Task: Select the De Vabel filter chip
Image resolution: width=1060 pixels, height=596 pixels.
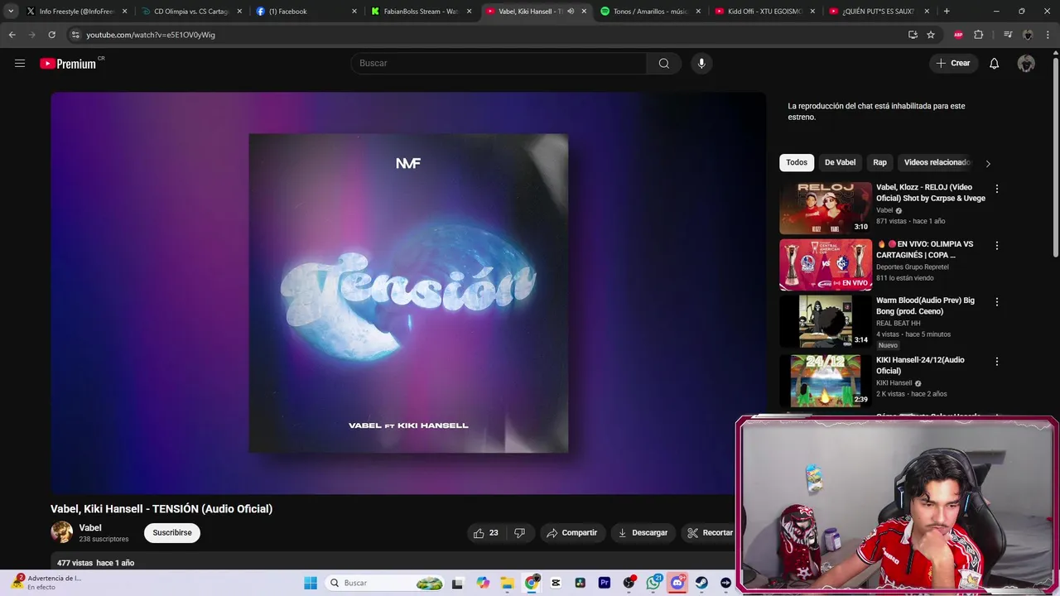Action: [x=840, y=162]
